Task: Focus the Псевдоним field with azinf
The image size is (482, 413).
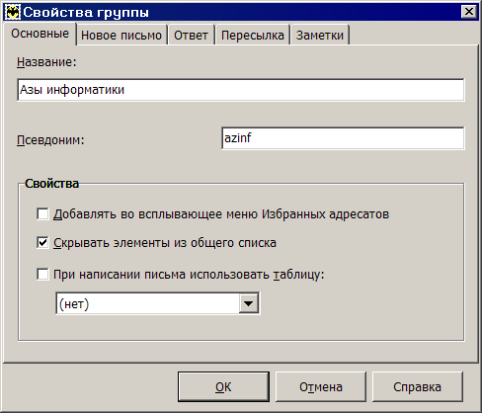Action: tap(343, 138)
